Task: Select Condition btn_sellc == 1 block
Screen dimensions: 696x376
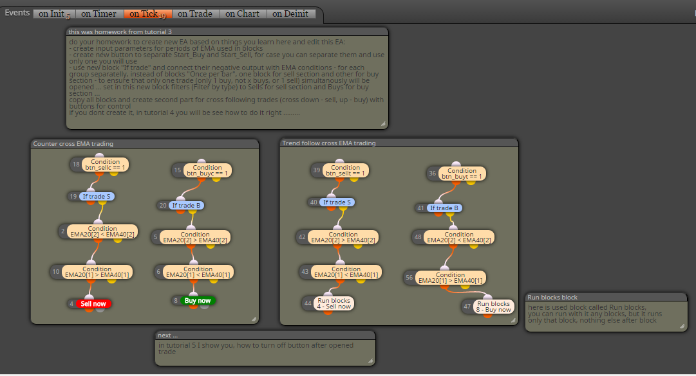Action: point(105,165)
